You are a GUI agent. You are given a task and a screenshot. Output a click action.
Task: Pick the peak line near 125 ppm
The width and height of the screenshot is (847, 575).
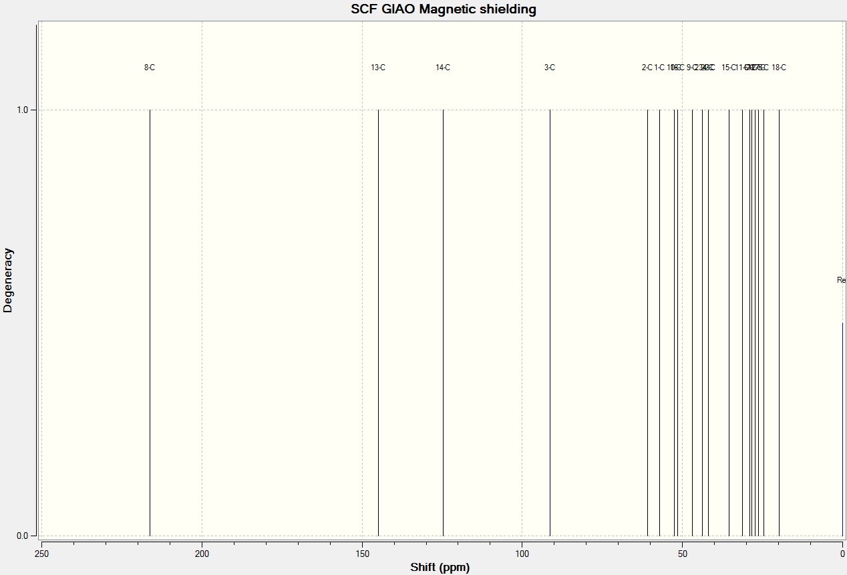coord(443,322)
